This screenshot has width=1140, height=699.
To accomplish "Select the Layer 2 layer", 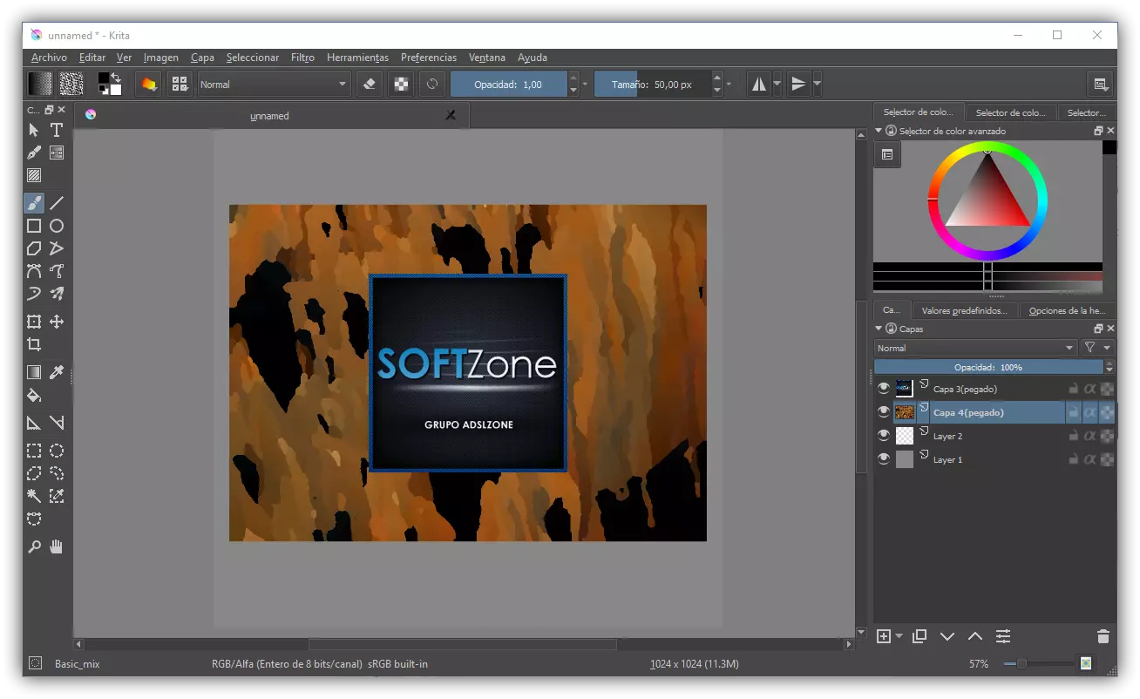I will pyautogui.click(x=947, y=436).
